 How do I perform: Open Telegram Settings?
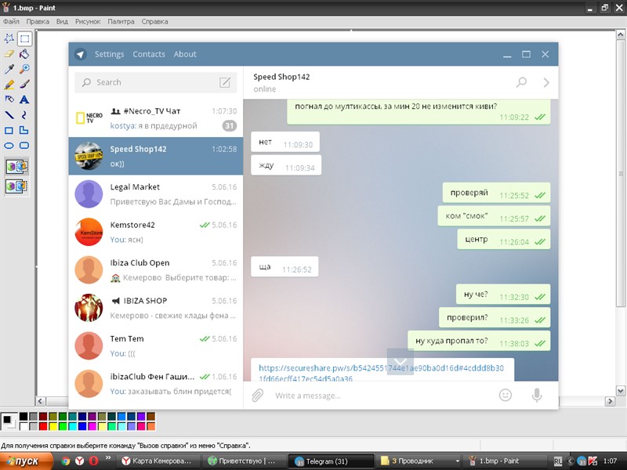tap(109, 54)
